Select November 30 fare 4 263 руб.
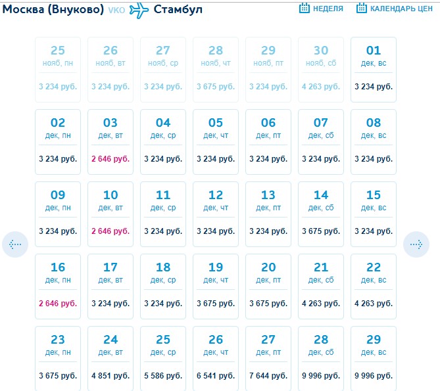The height and width of the screenshot is (391, 440). (x=321, y=70)
